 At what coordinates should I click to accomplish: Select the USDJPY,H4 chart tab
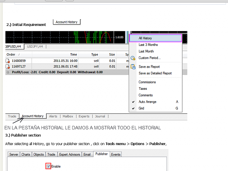pyautogui.click(x=35, y=47)
